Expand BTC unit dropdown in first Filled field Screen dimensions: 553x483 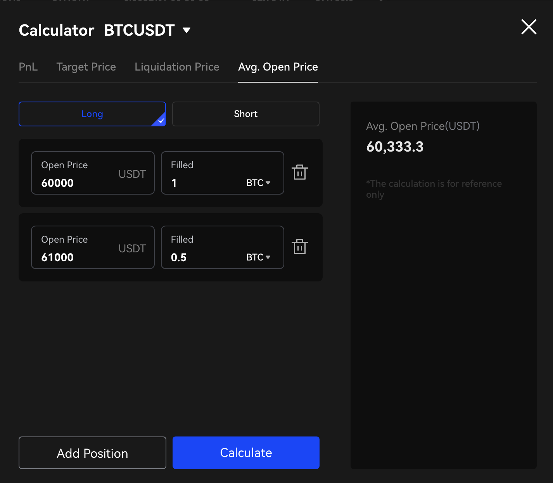coord(258,183)
